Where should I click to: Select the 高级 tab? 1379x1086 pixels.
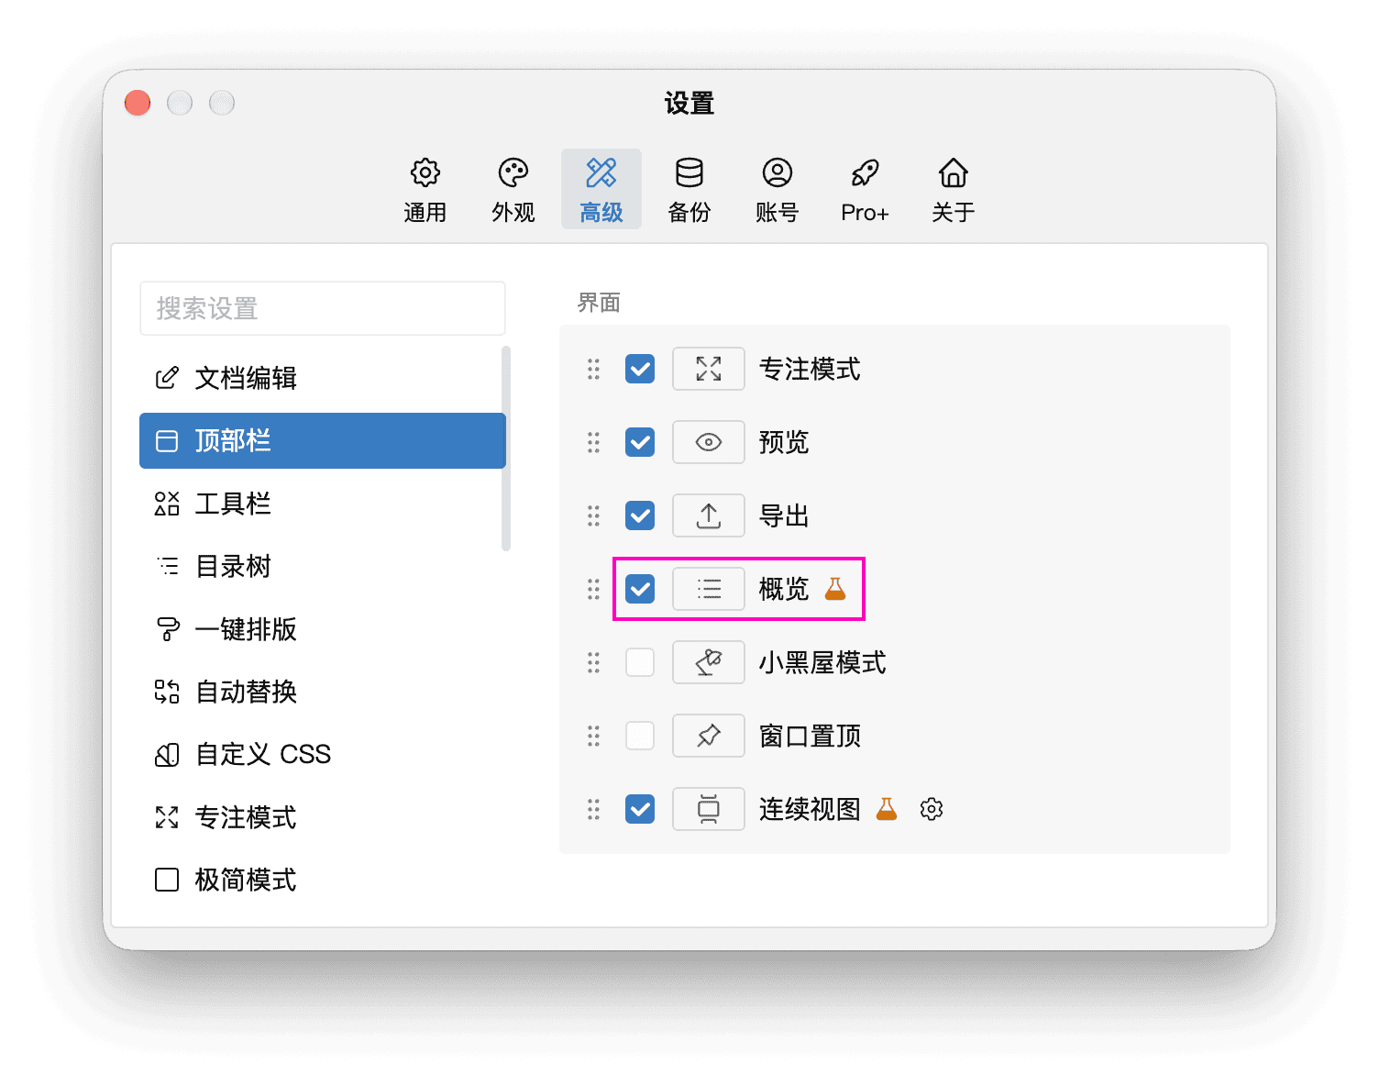tap(601, 189)
